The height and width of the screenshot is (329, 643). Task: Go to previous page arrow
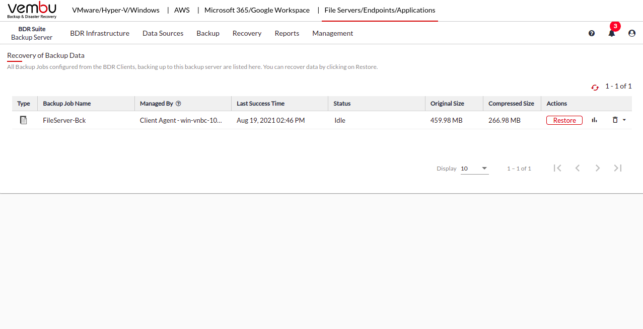(578, 168)
